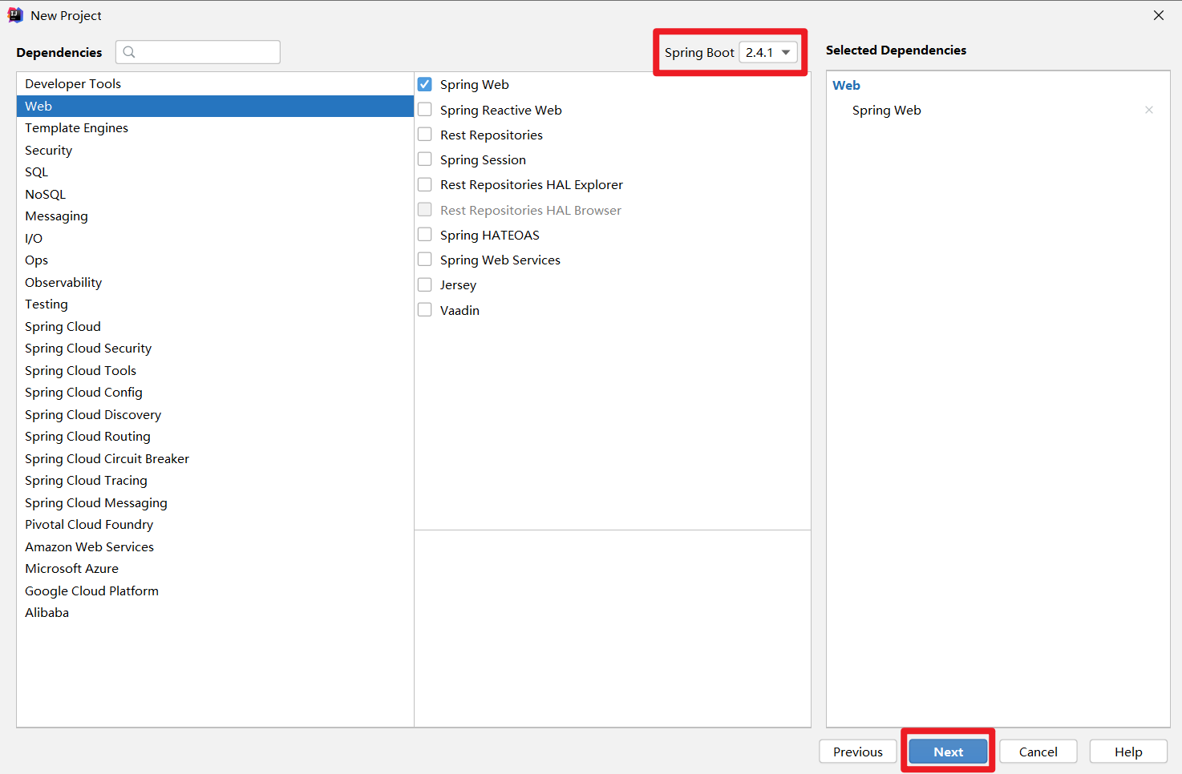Viewport: 1182px width, 774px height.
Task: Click the search magnifier icon in Dependencies field
Action: [129, 52]
